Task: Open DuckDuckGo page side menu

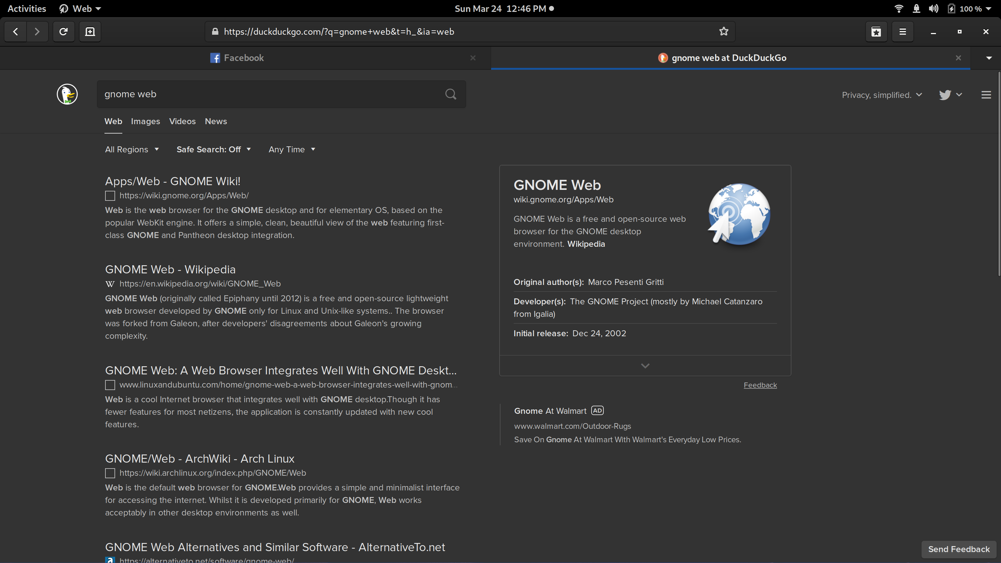Action: coord(986,95)
